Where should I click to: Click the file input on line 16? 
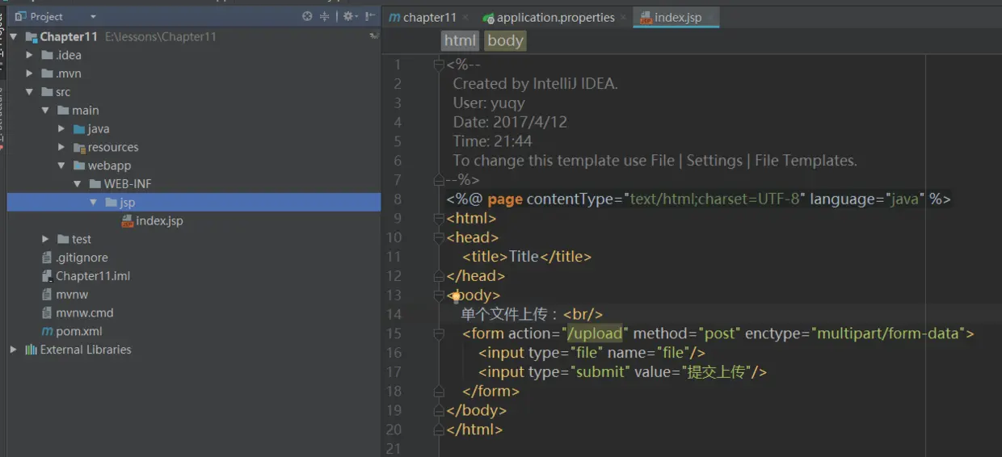(592, 353)
